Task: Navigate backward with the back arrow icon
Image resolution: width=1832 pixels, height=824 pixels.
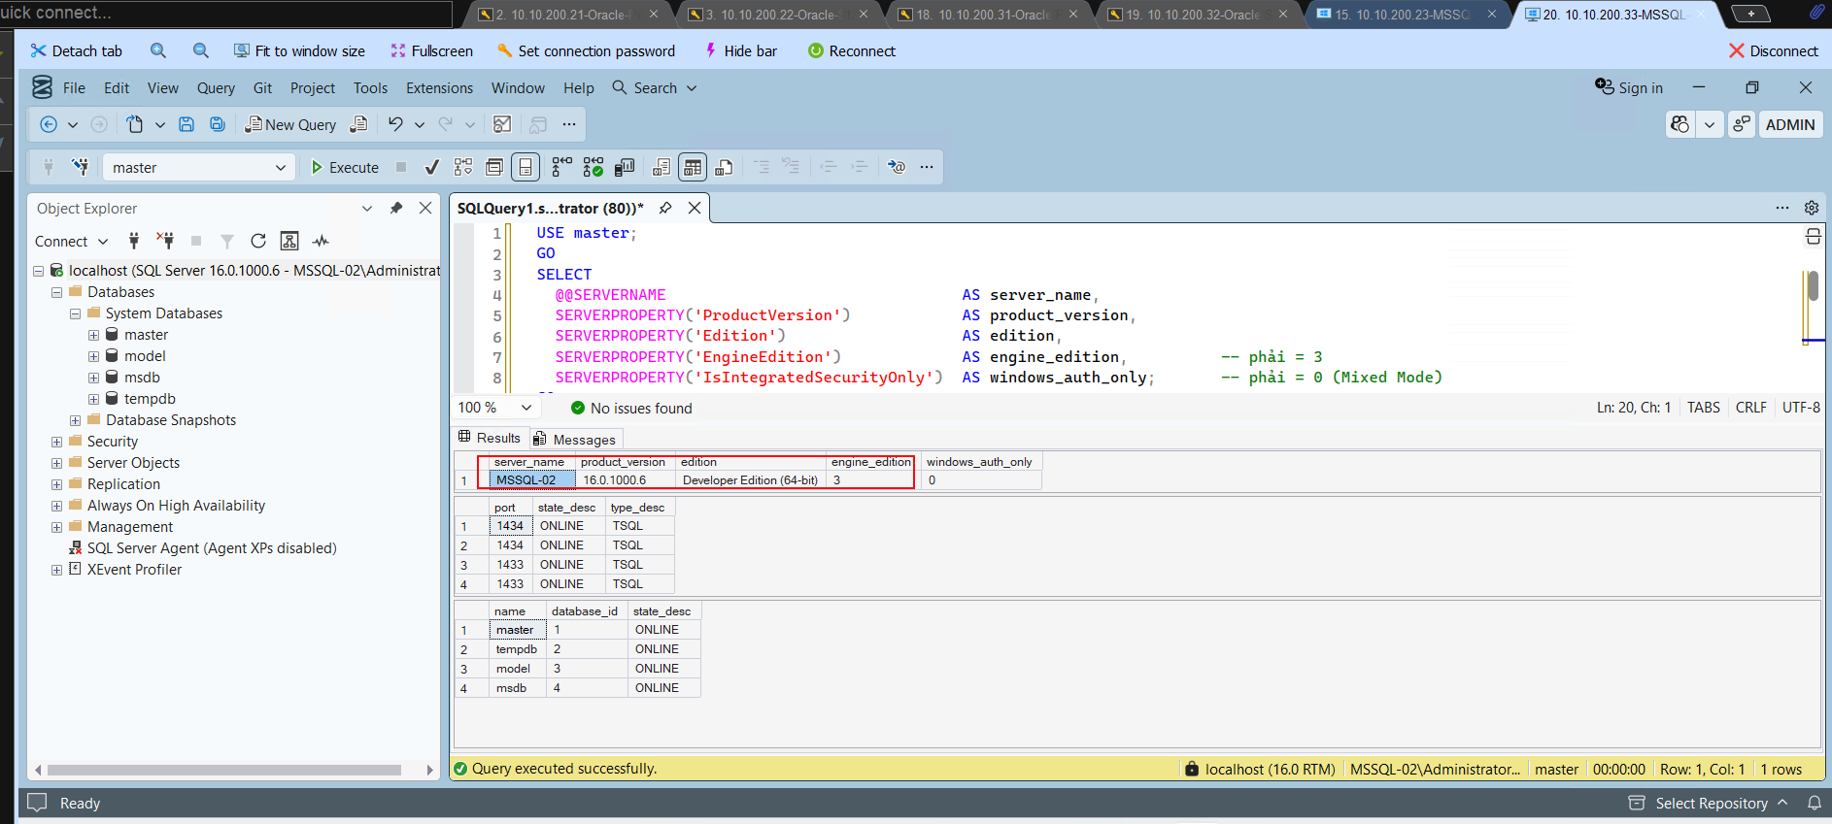Action: coord(49,124)
